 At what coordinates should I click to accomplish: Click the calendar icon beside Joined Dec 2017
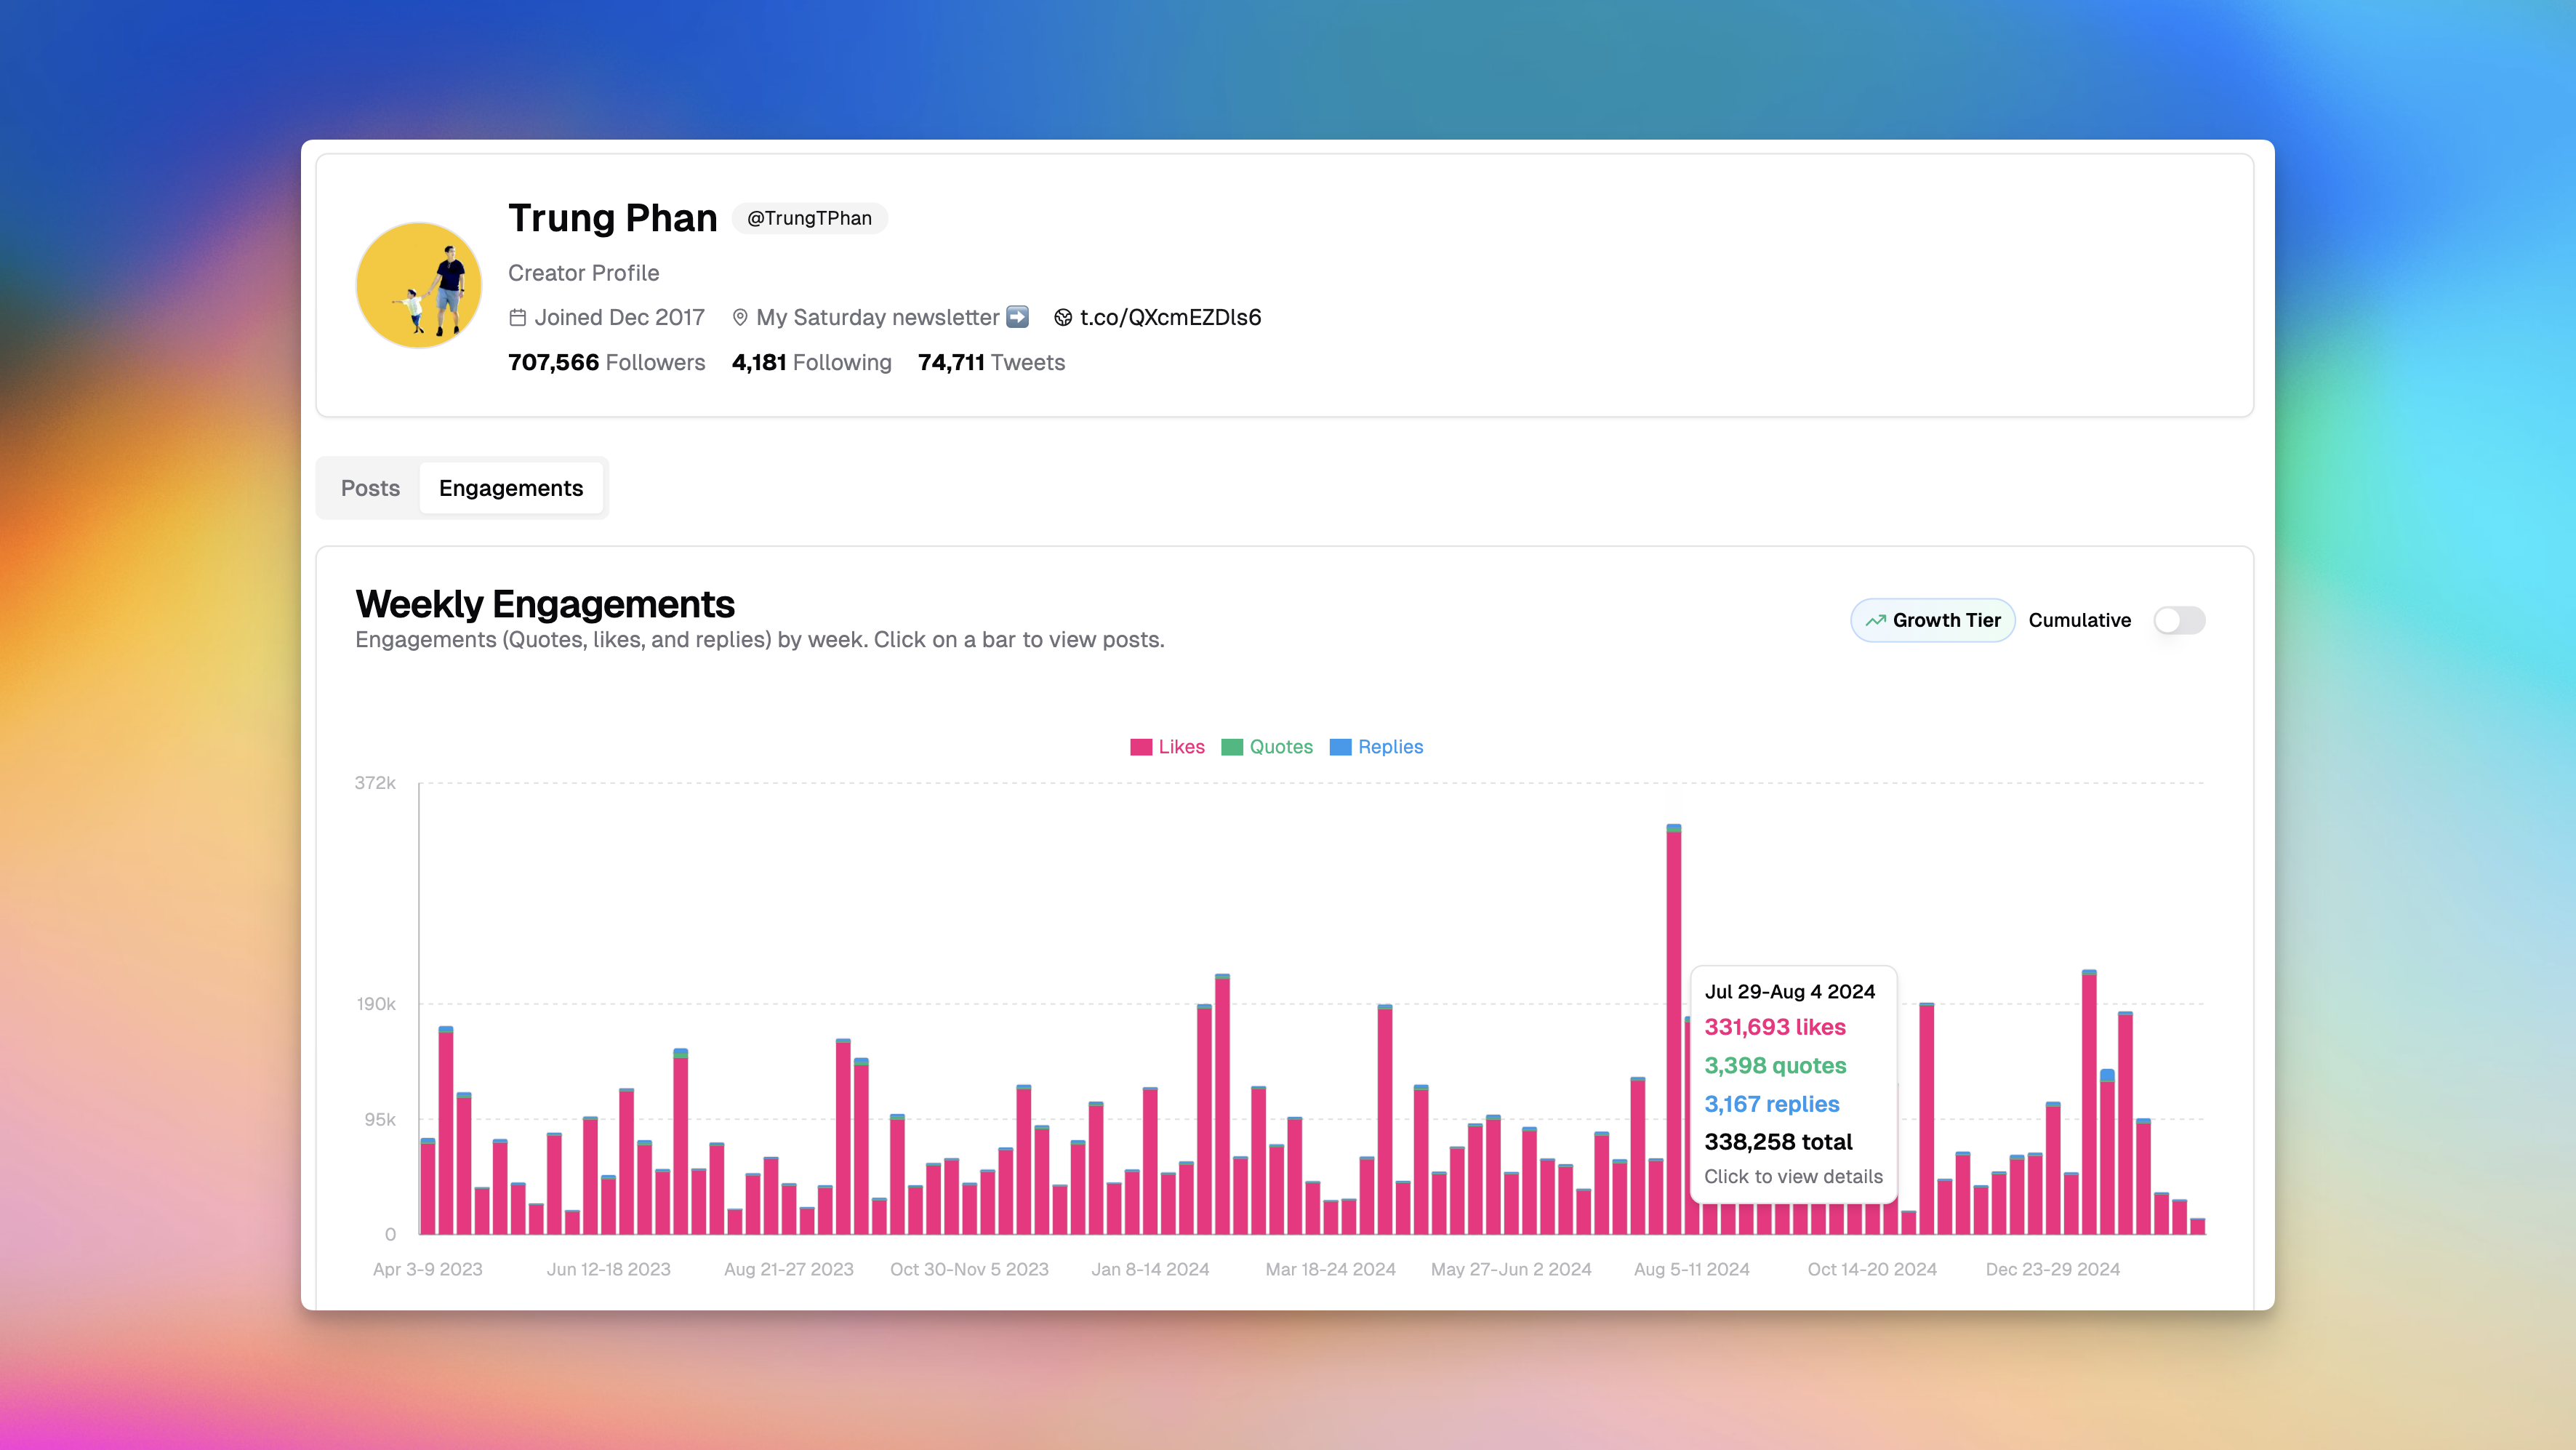[517, 317]
